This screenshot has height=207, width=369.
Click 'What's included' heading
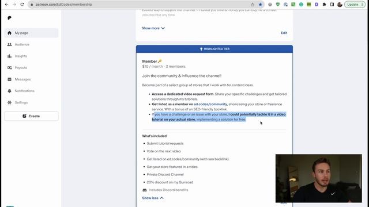point(155,136)
